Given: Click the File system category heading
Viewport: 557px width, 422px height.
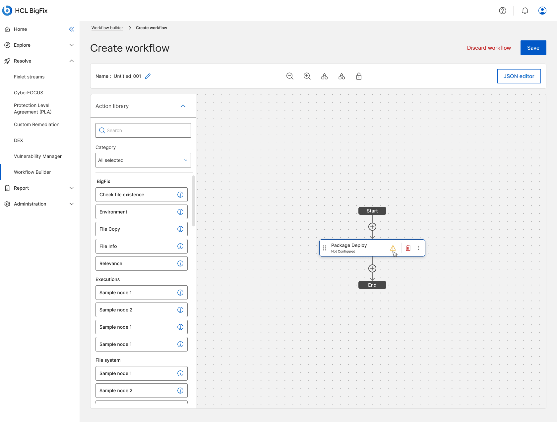Looking at the screenshot, I should (x=108, y=360).
